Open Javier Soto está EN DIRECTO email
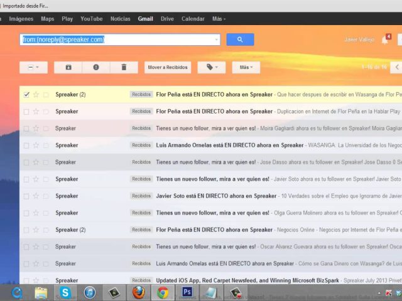 point(211,196)
